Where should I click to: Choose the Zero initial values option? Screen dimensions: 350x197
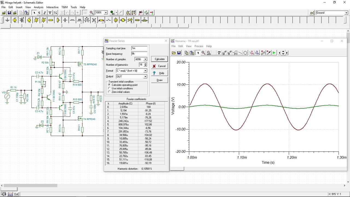coord(110,92)
